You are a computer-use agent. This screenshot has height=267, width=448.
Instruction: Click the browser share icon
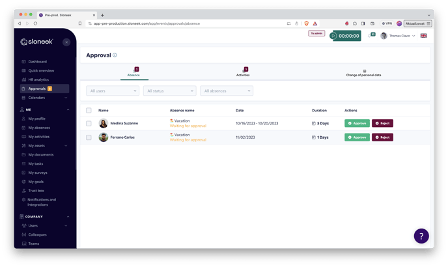click(296, 23)
